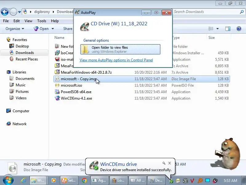This screenshot has height=185, width=246.
Task: Click the disc tray icon
Action: tap(178, 181)
